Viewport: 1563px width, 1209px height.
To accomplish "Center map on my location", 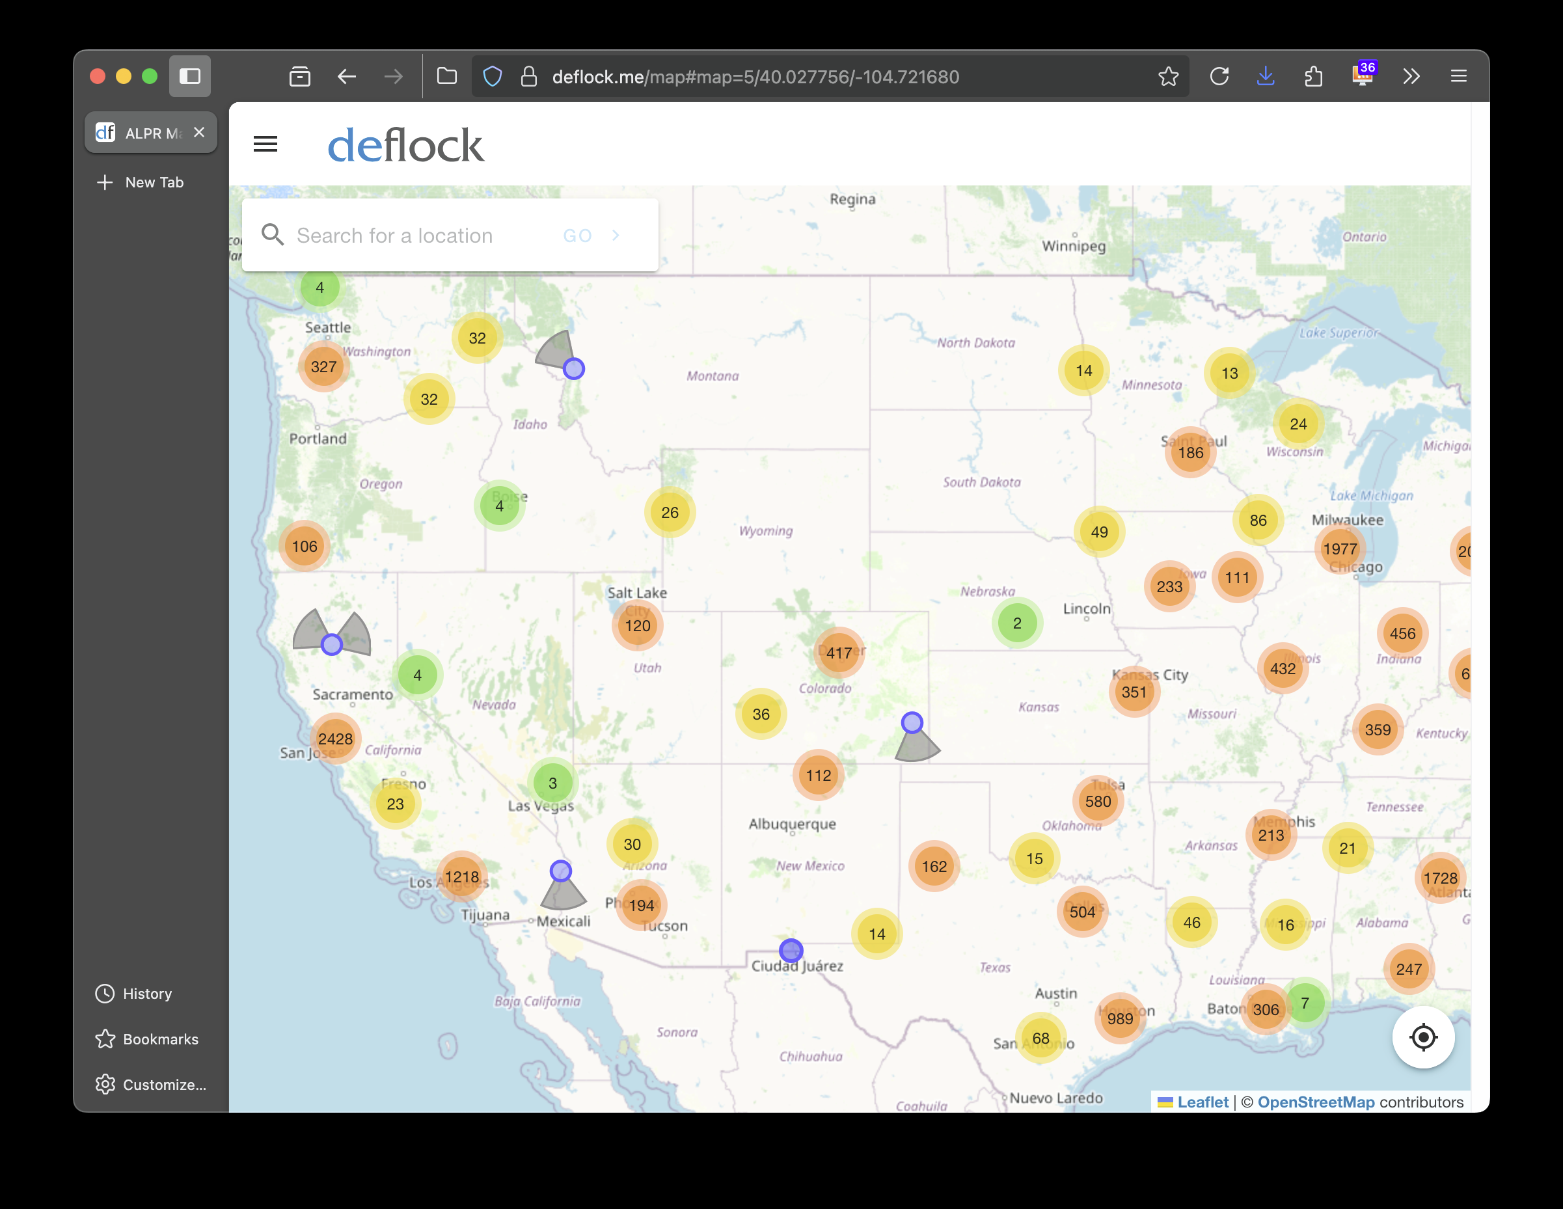I will 1422,1037.
